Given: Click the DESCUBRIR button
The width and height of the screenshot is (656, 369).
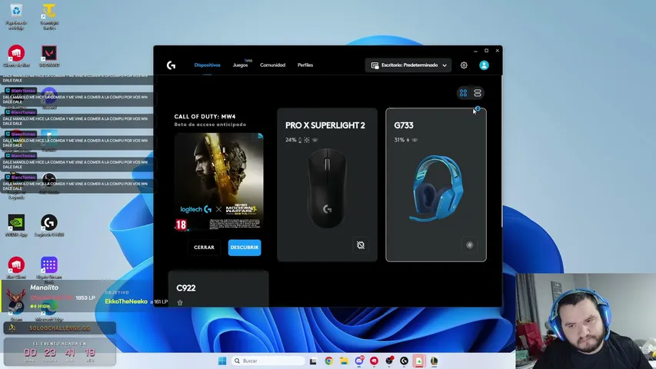Looking at the screenshot, I should [x=245, y=248].
